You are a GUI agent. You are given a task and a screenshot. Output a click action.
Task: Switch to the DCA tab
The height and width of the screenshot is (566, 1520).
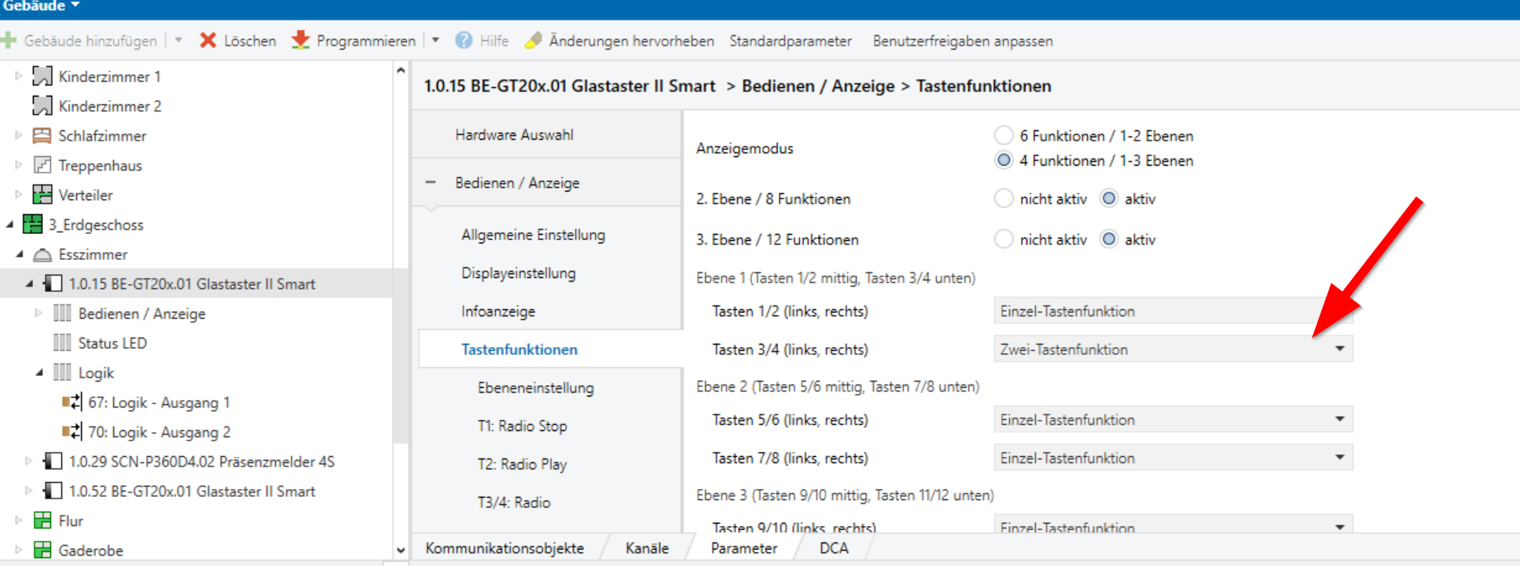pos(834,548)
